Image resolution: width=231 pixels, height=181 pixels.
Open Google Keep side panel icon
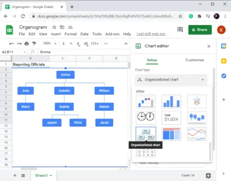(x=224, y=61)
